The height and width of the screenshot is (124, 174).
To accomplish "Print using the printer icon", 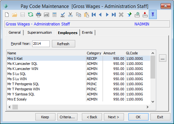I will click(39, 15).
